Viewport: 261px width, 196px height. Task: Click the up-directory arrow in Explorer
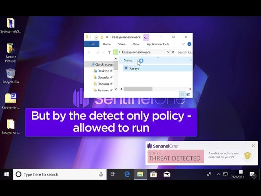tap(109, 52)
